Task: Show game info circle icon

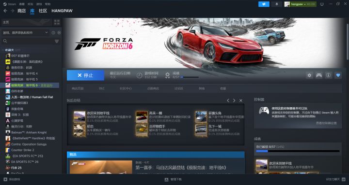Action: (328, 75)
